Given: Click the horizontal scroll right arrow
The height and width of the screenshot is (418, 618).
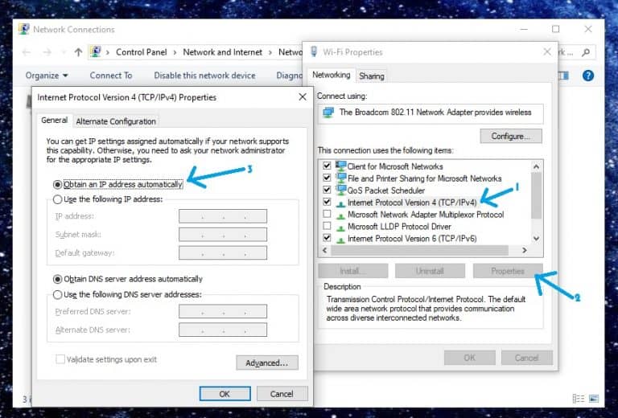Looking at the screenshot, I should 524,250.
